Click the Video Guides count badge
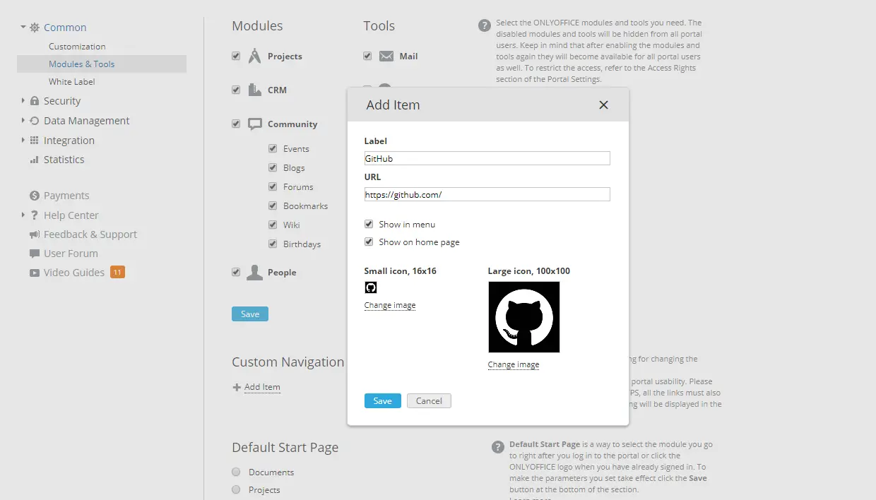The image size is (876, 500). tap(117, 273)
